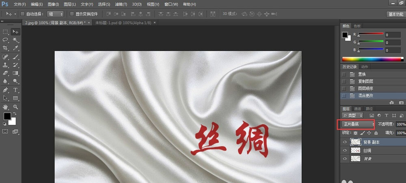The height and width of the screenshot is (183, 406).
Task: Set history brush source at 图层顺序
Action: (344, 88)
